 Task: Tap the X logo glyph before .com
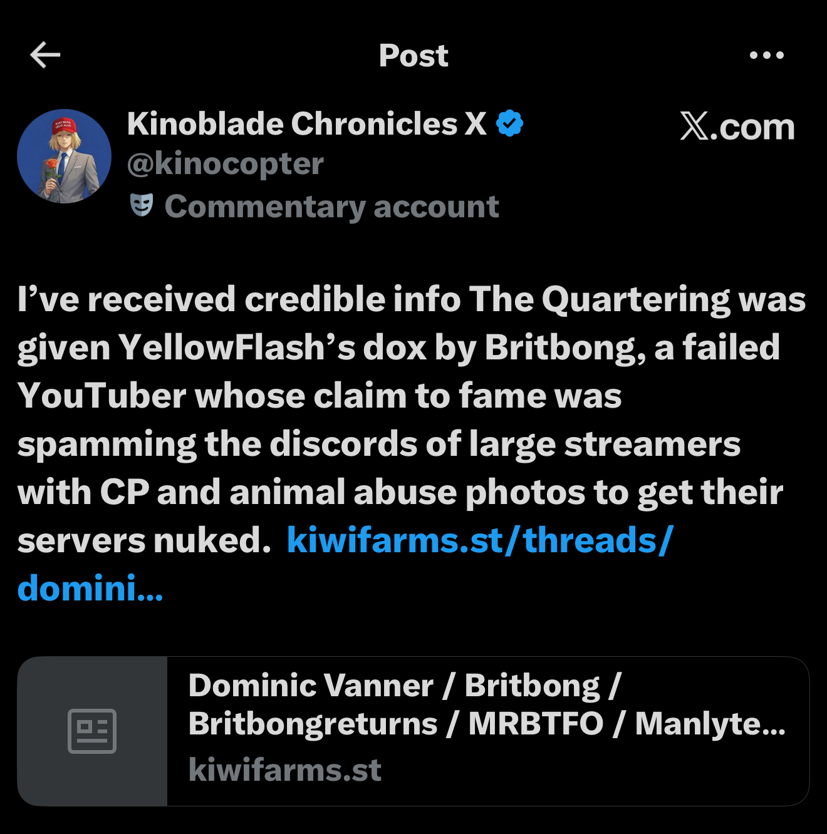695,126
